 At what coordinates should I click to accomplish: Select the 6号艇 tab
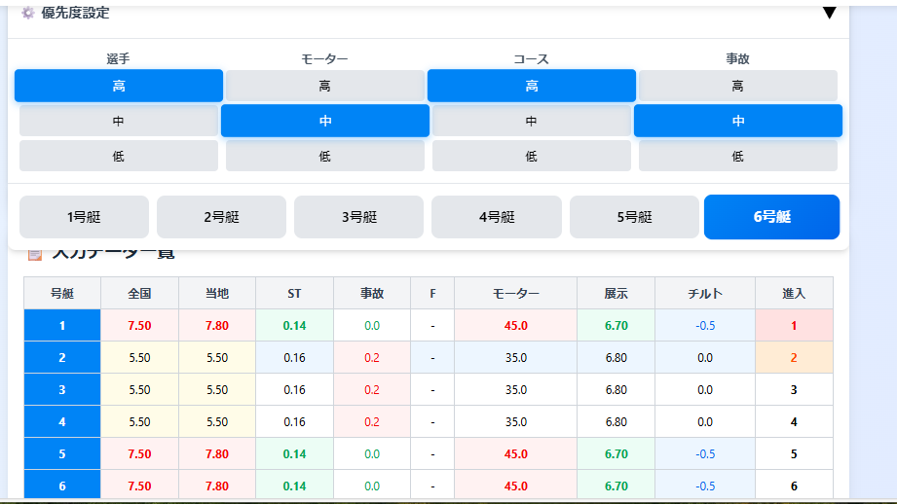coord(771,217)
